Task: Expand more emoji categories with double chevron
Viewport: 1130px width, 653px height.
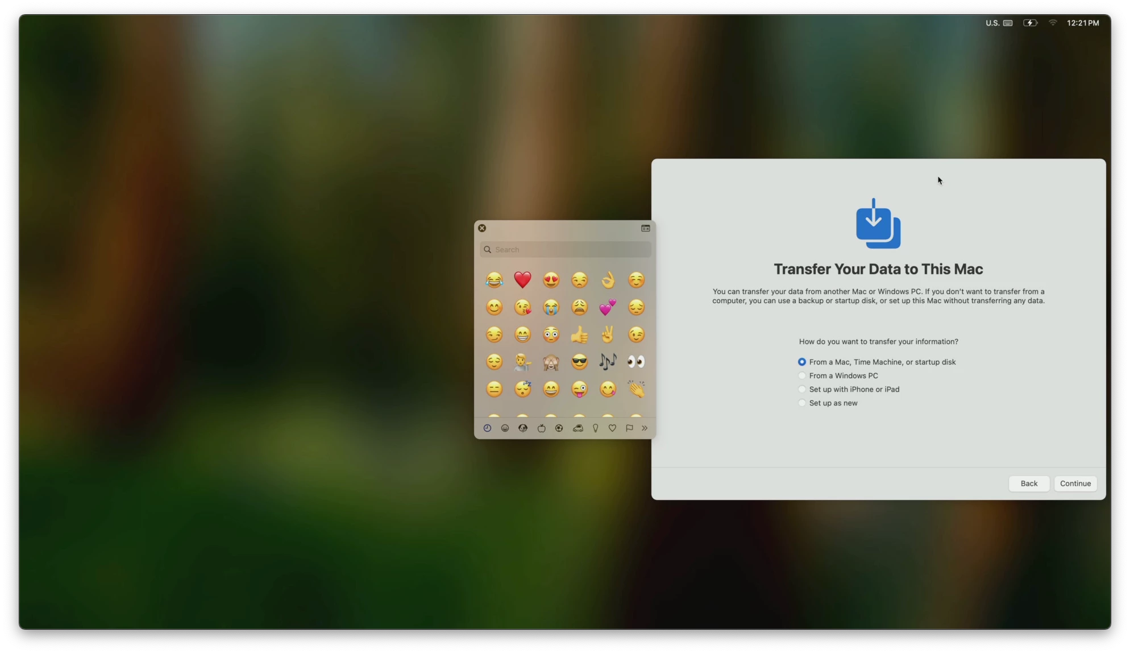Action: tap(645, 428)
